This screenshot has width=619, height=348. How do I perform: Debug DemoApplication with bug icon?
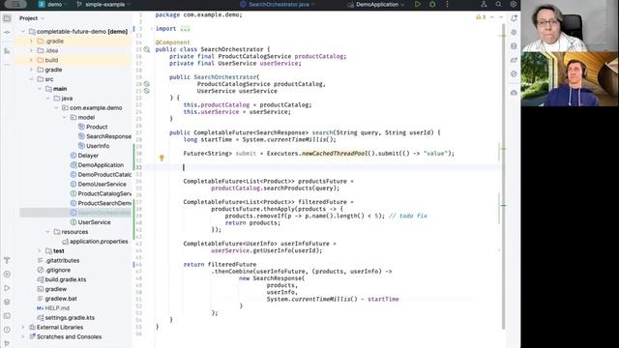(432, 4)
